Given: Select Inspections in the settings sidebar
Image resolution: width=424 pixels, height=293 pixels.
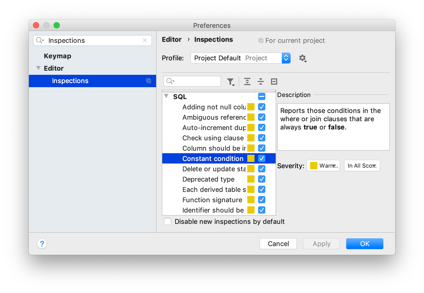Looking at the screenshot, I should click(70, 81).
